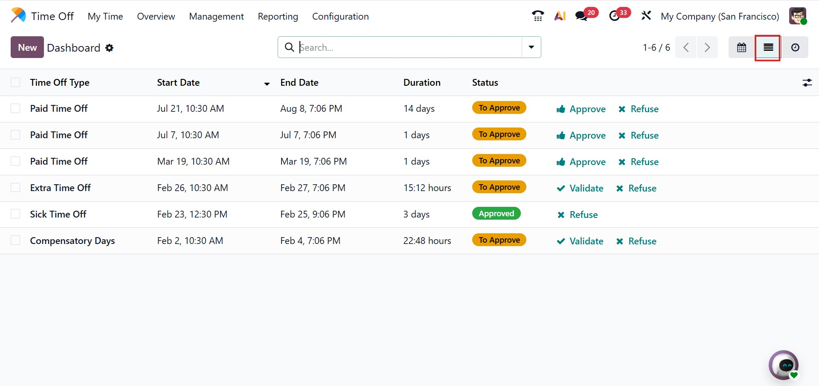Sort by the Start Date column

178,83
